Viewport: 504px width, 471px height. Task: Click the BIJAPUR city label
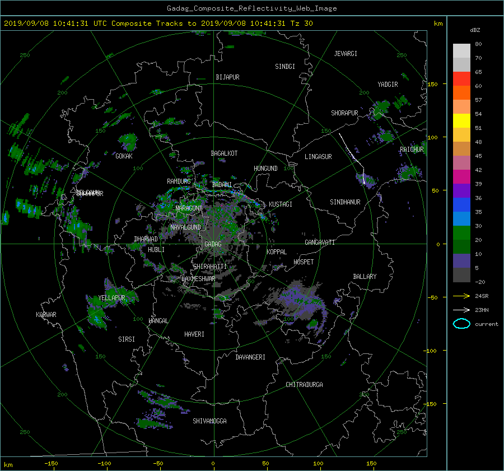click(x=227, y=77)
